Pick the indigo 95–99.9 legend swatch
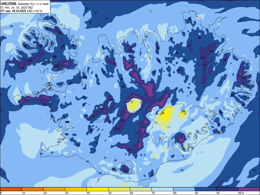Screen dimensions: 260x195 (x=227, y=189)
